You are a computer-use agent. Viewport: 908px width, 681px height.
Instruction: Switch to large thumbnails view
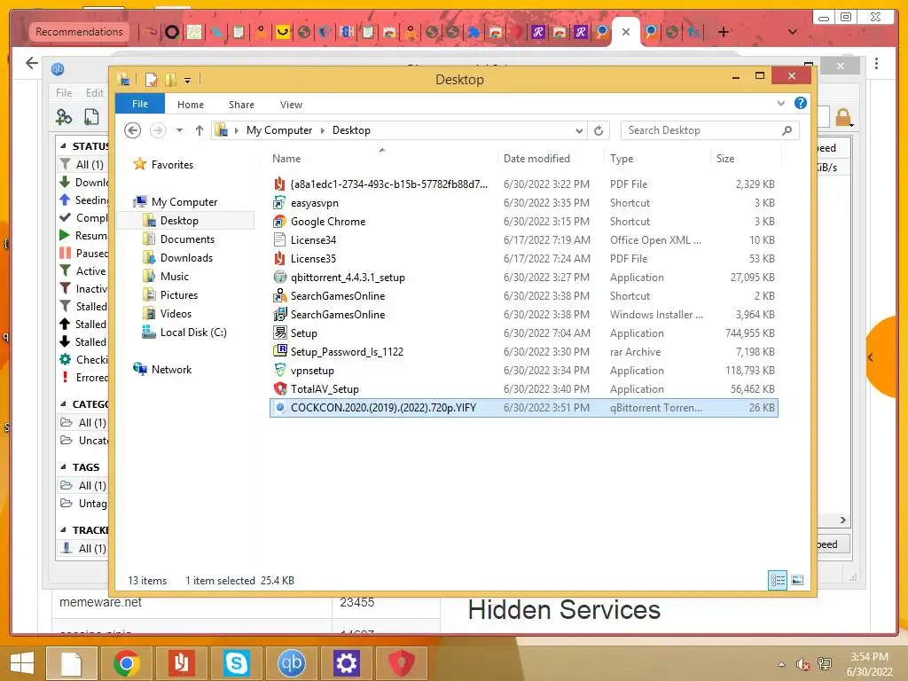[797, 580]
